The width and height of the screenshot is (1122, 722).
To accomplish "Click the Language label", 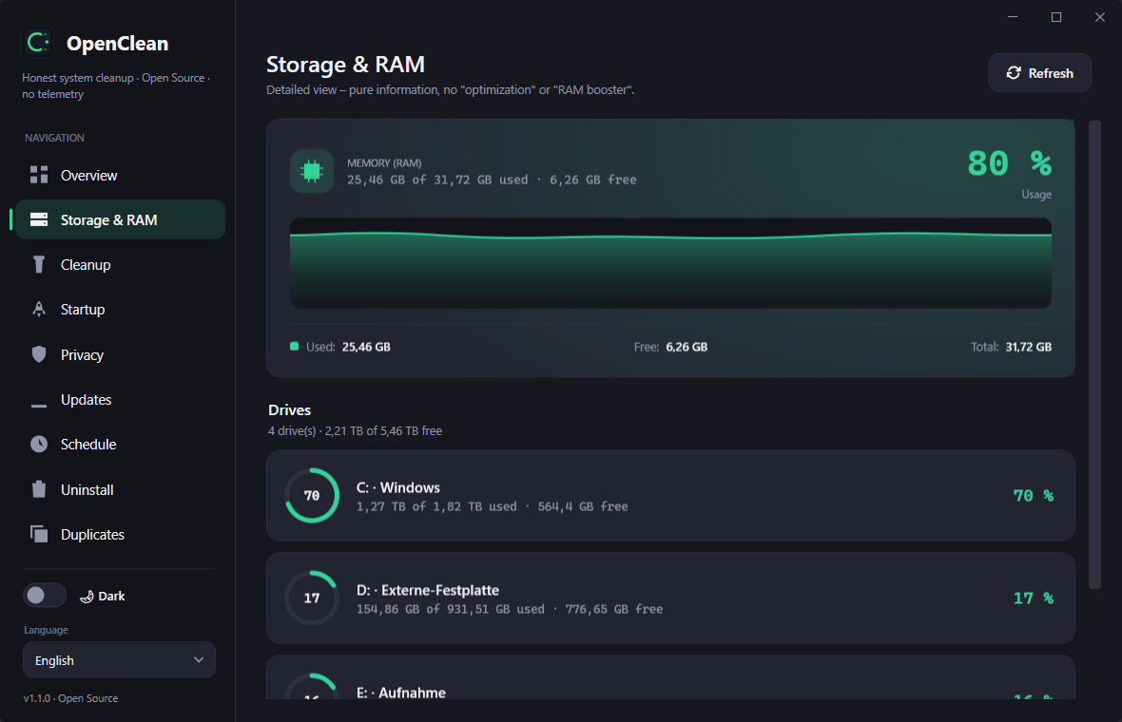I will pyautogui.click(x=46, y=630).
